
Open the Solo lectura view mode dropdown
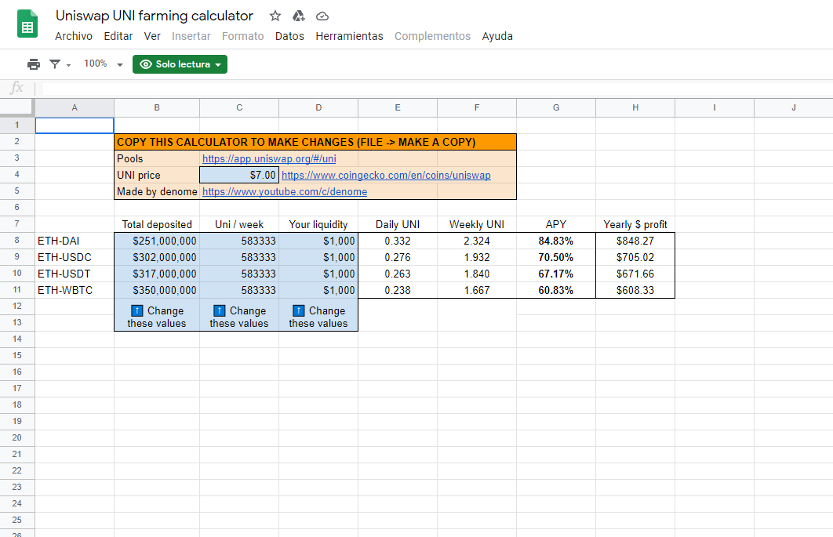point(180,64)
